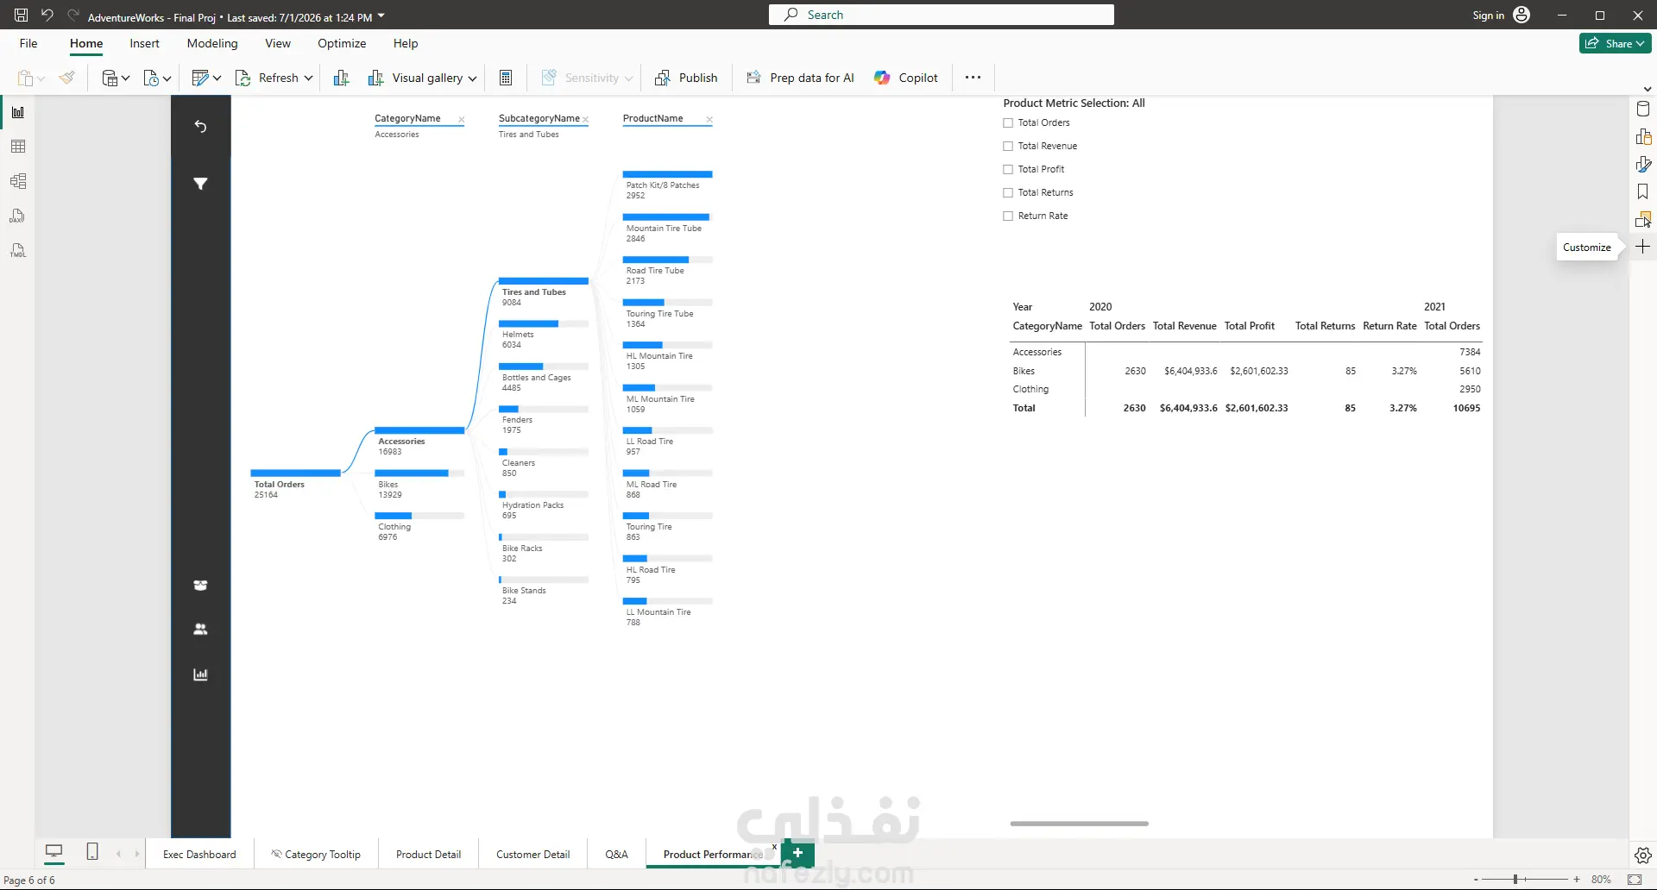Open the Refresh dropdown arrow
The image size is (1657, 890).
[x=308, y=78]
